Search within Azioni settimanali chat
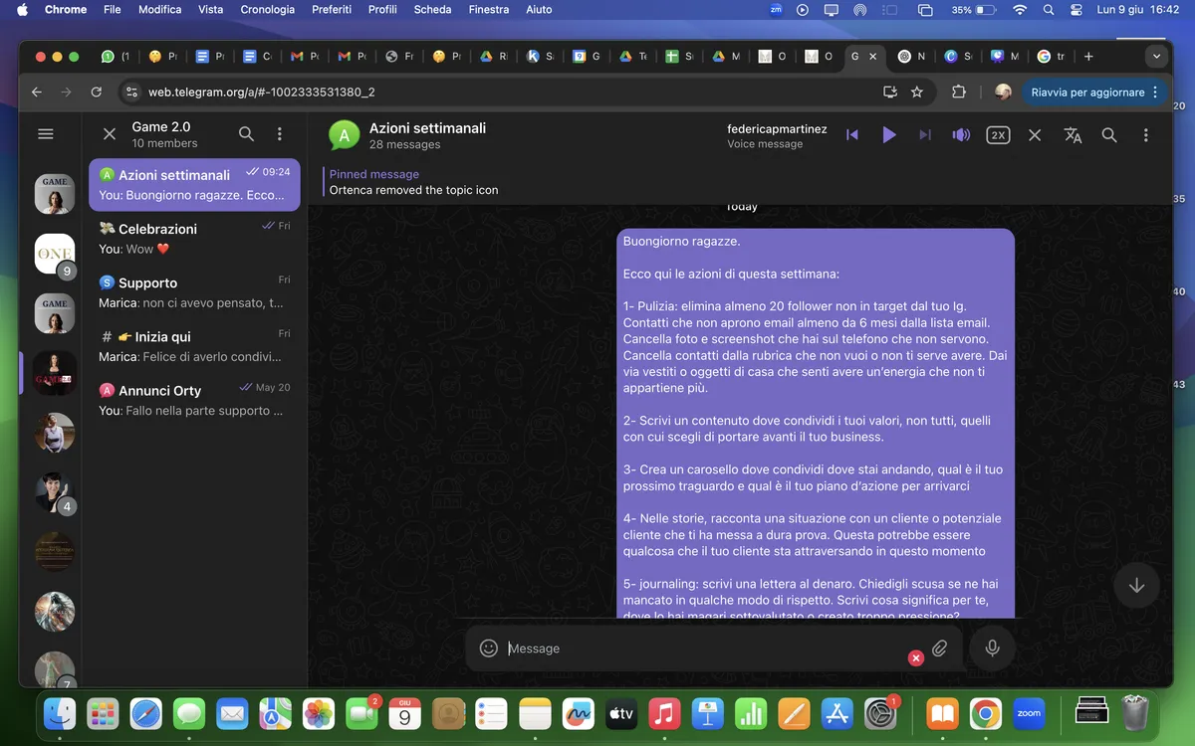This screenshot has width=1195, height=746. click(1109, 135)
